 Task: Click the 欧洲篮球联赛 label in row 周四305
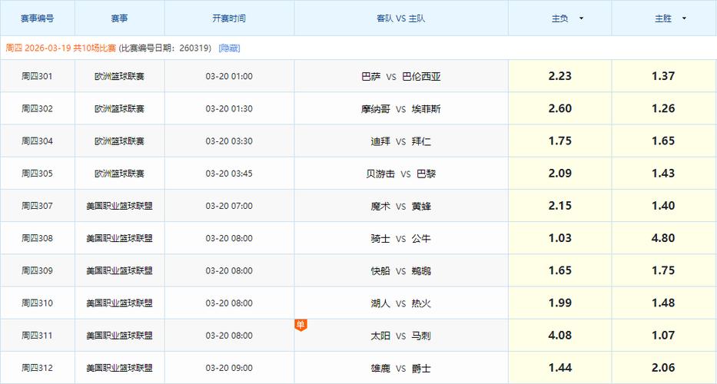click(x=119, y=174)
